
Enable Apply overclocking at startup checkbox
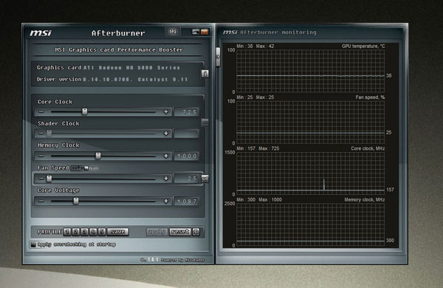33,244
